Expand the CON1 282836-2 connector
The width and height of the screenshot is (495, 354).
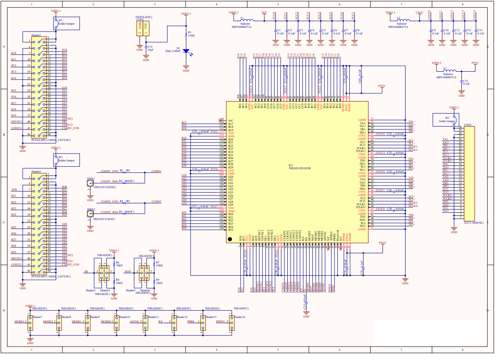[x=143, y=28]
